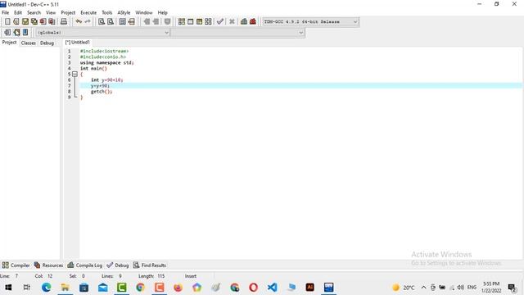524x295 pixels.
Task: Click the Delete profiling information icon
Action: click(x=253, y=22)
